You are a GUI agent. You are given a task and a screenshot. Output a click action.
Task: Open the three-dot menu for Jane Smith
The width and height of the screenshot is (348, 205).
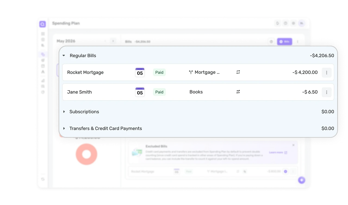coord(327,92)
